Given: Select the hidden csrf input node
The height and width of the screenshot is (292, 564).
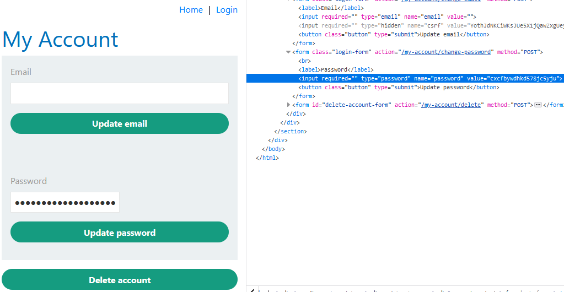Looking at the screenshot, I should point(430,25).
